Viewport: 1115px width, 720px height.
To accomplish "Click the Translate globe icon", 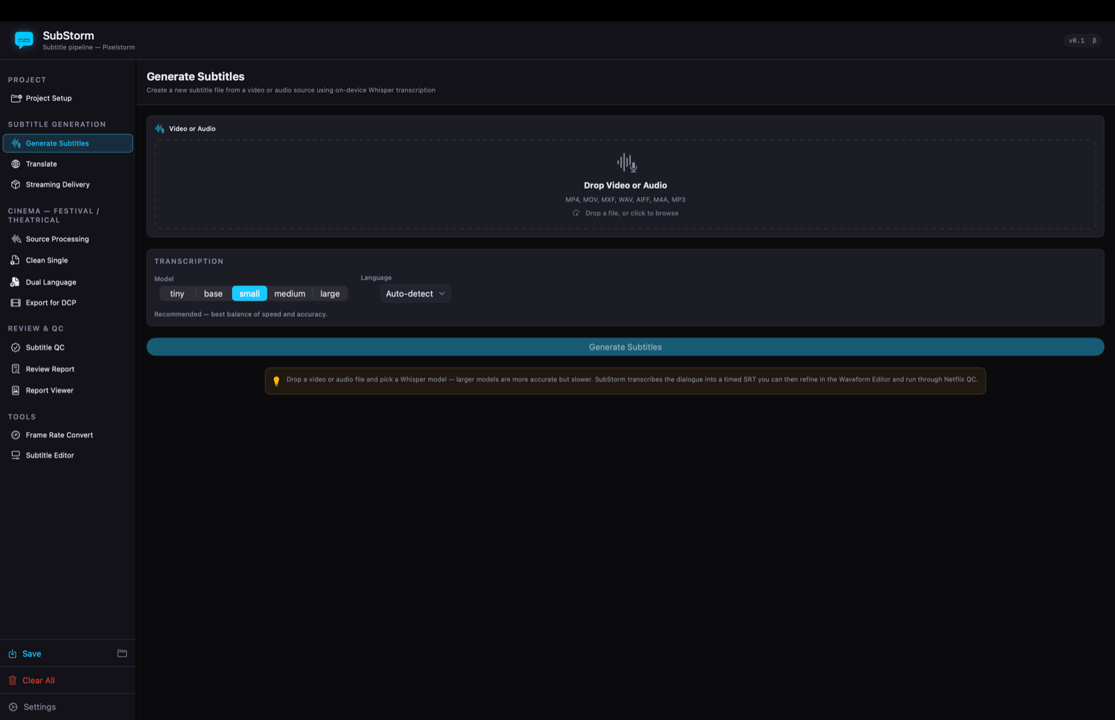I will pyautogui.click(x=16, y=164).
